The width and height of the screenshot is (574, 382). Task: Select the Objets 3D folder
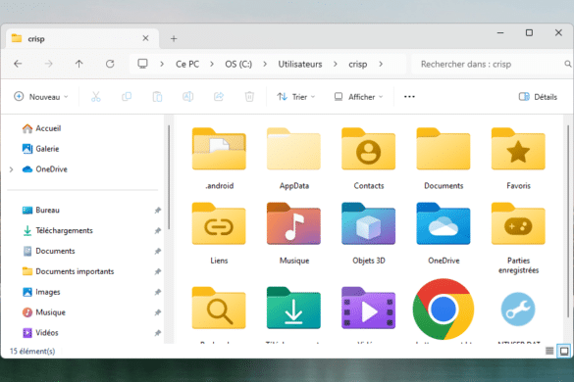point(368,233)
